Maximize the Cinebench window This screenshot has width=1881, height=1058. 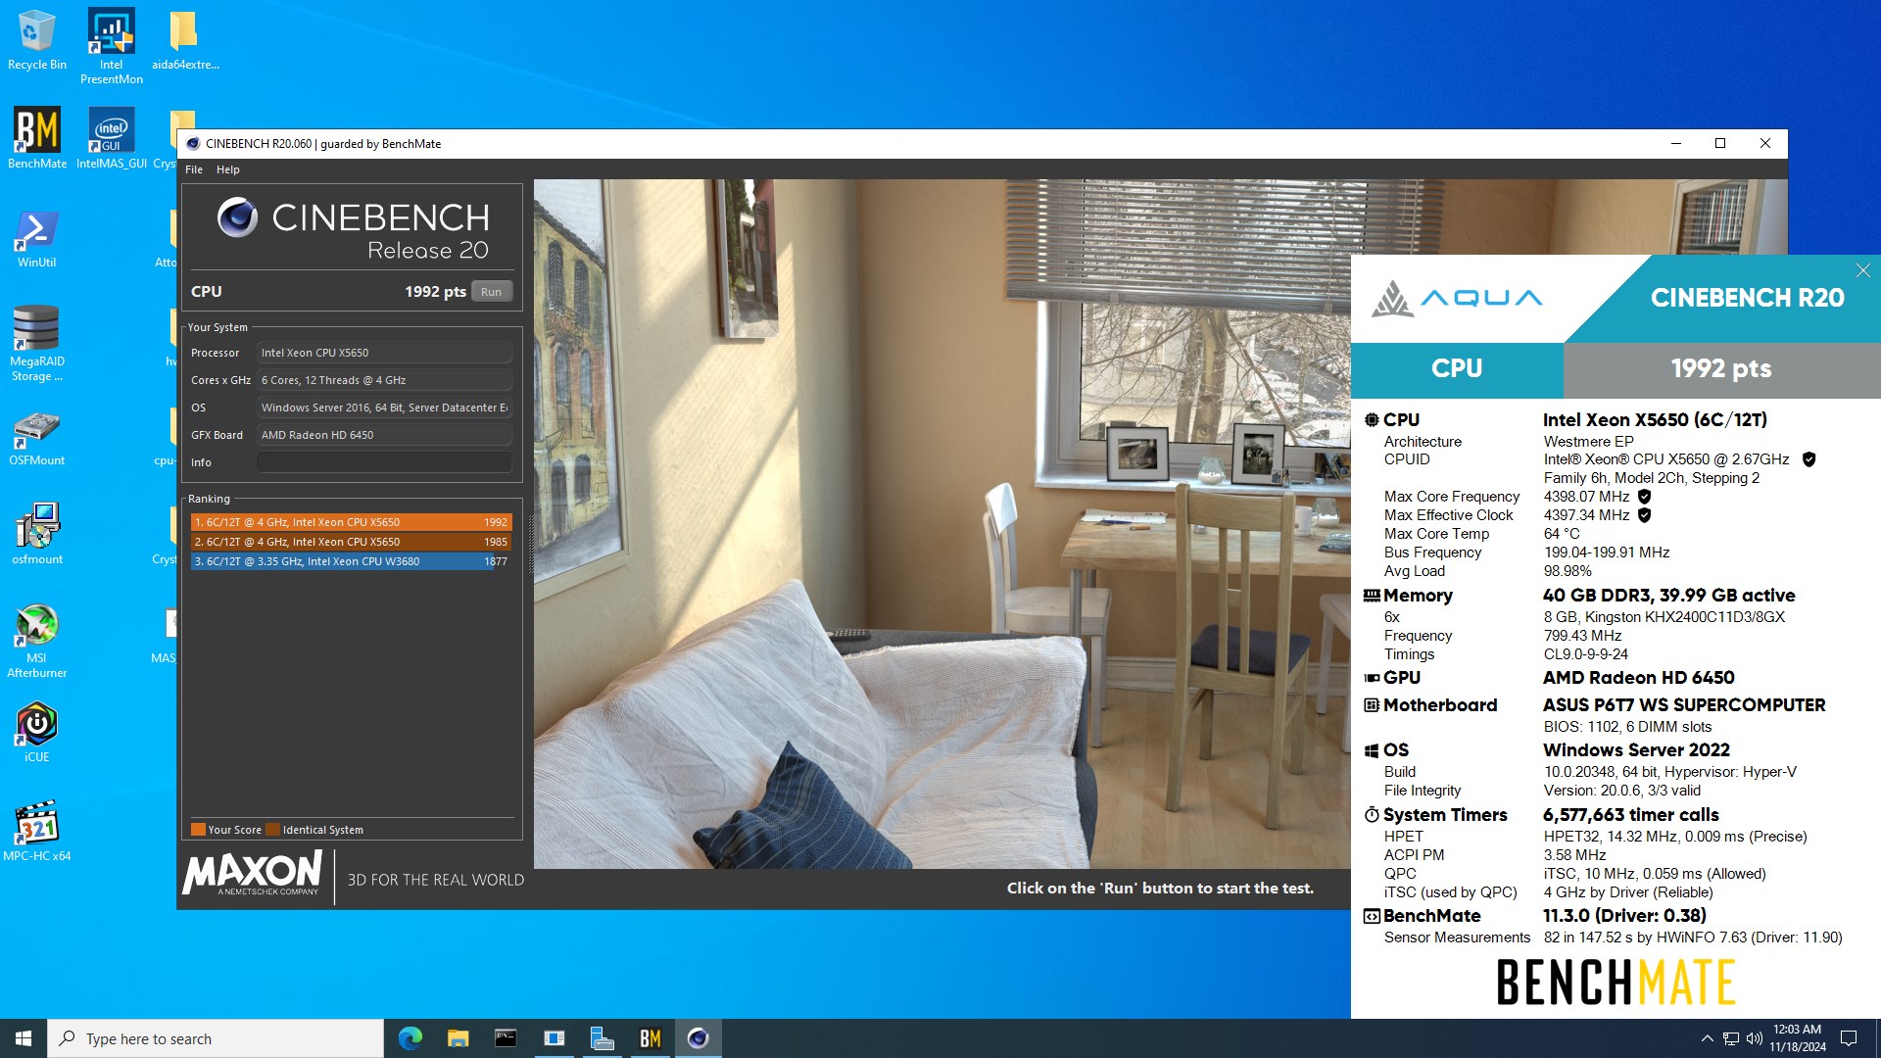1719,143
